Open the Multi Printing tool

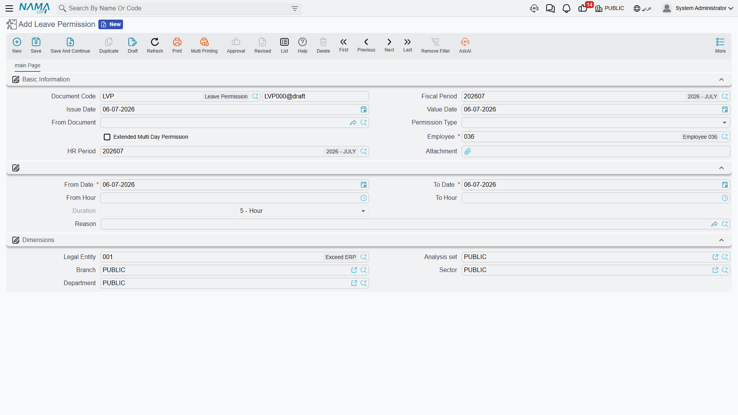pyautogui.click(x=204, y=45)
